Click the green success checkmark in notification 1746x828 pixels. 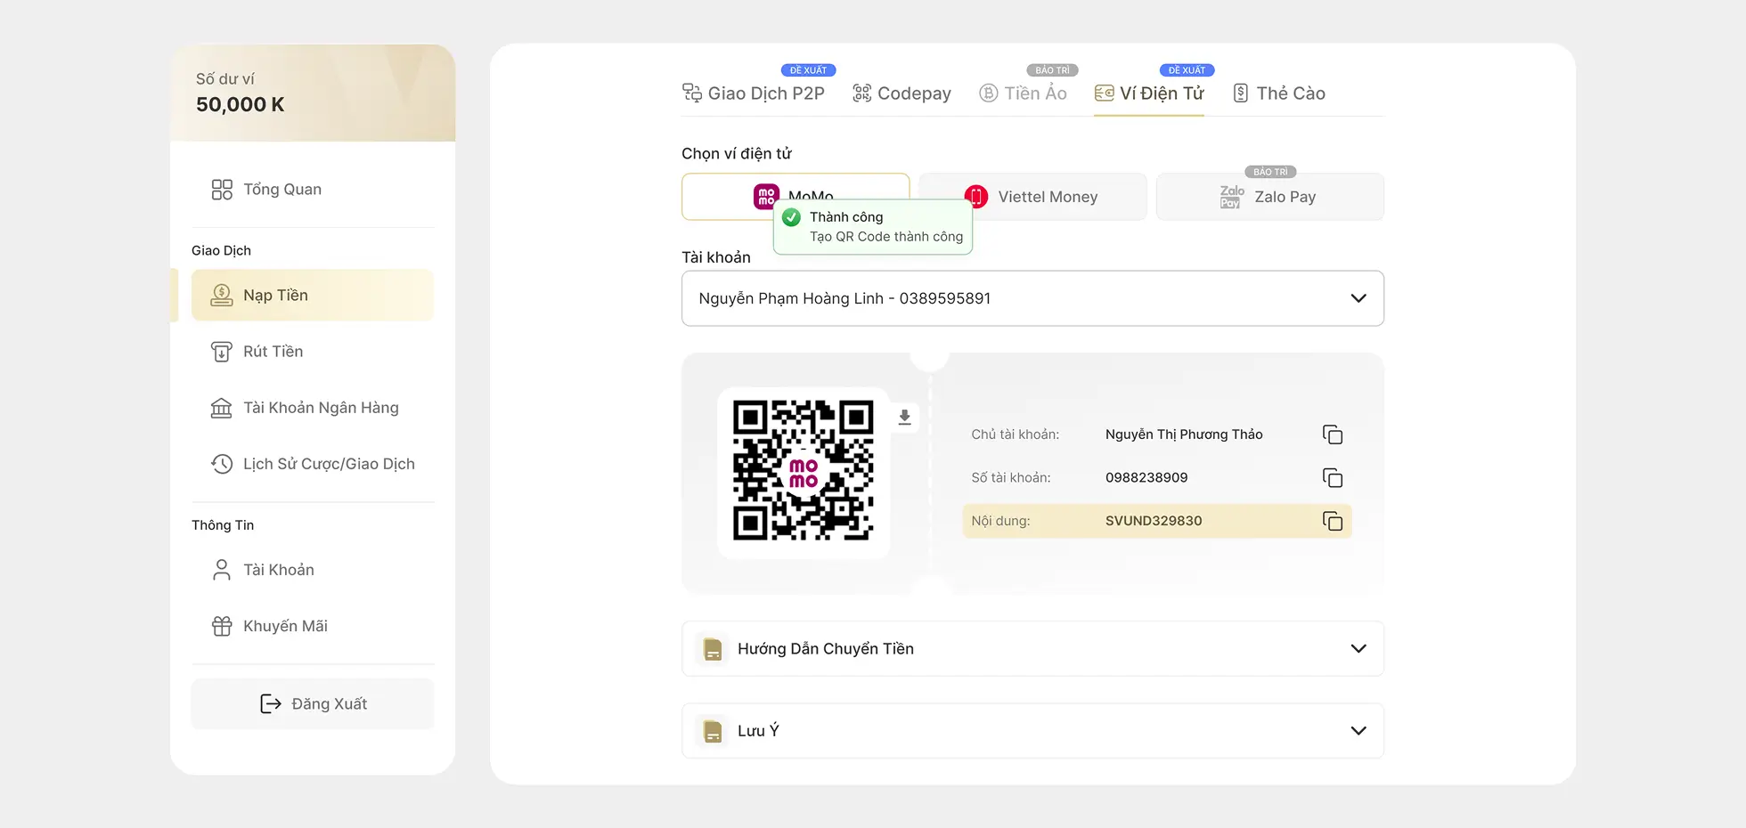click(x=791, y=217)
